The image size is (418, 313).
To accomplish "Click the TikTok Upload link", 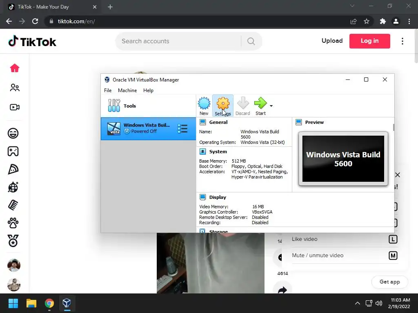I will (x=332, y=41).
